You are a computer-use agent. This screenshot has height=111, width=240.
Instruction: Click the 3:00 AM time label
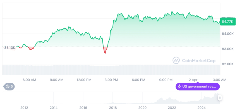click(x=220, y=80)
